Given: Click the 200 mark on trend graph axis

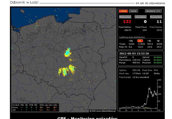Looking at the screenshot, I should coord(160,80).
